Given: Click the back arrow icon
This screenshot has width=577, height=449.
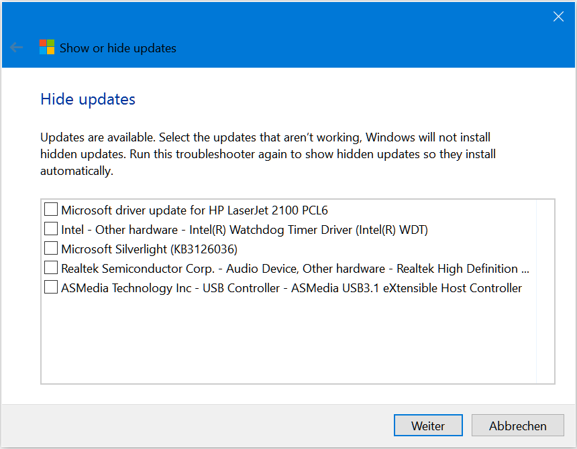Looking at the screenshot, I should (x=17, y=48).
